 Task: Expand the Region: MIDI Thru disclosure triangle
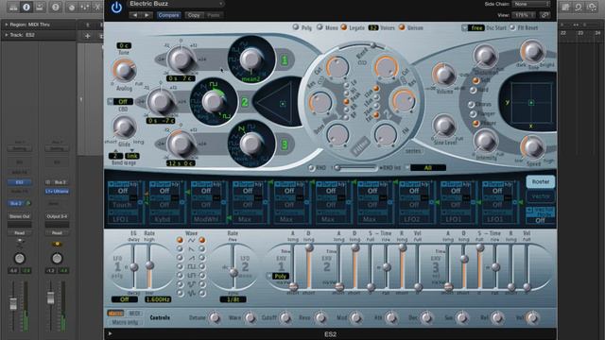[x=7, y=25]
